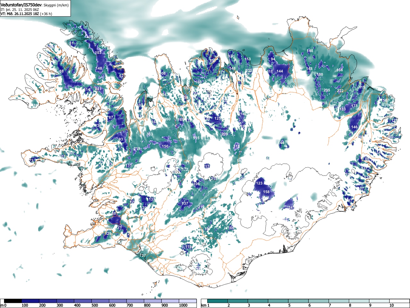Click the '87' visibility value in west
The height and width of the screenshot is (308, 410).
click(x=111, y=118)
